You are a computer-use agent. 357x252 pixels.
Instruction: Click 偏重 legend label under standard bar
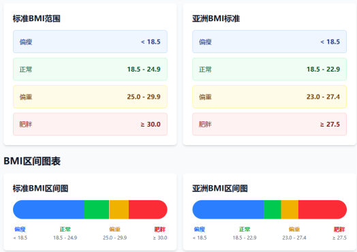pyautogui.click(x=114, y=230)
